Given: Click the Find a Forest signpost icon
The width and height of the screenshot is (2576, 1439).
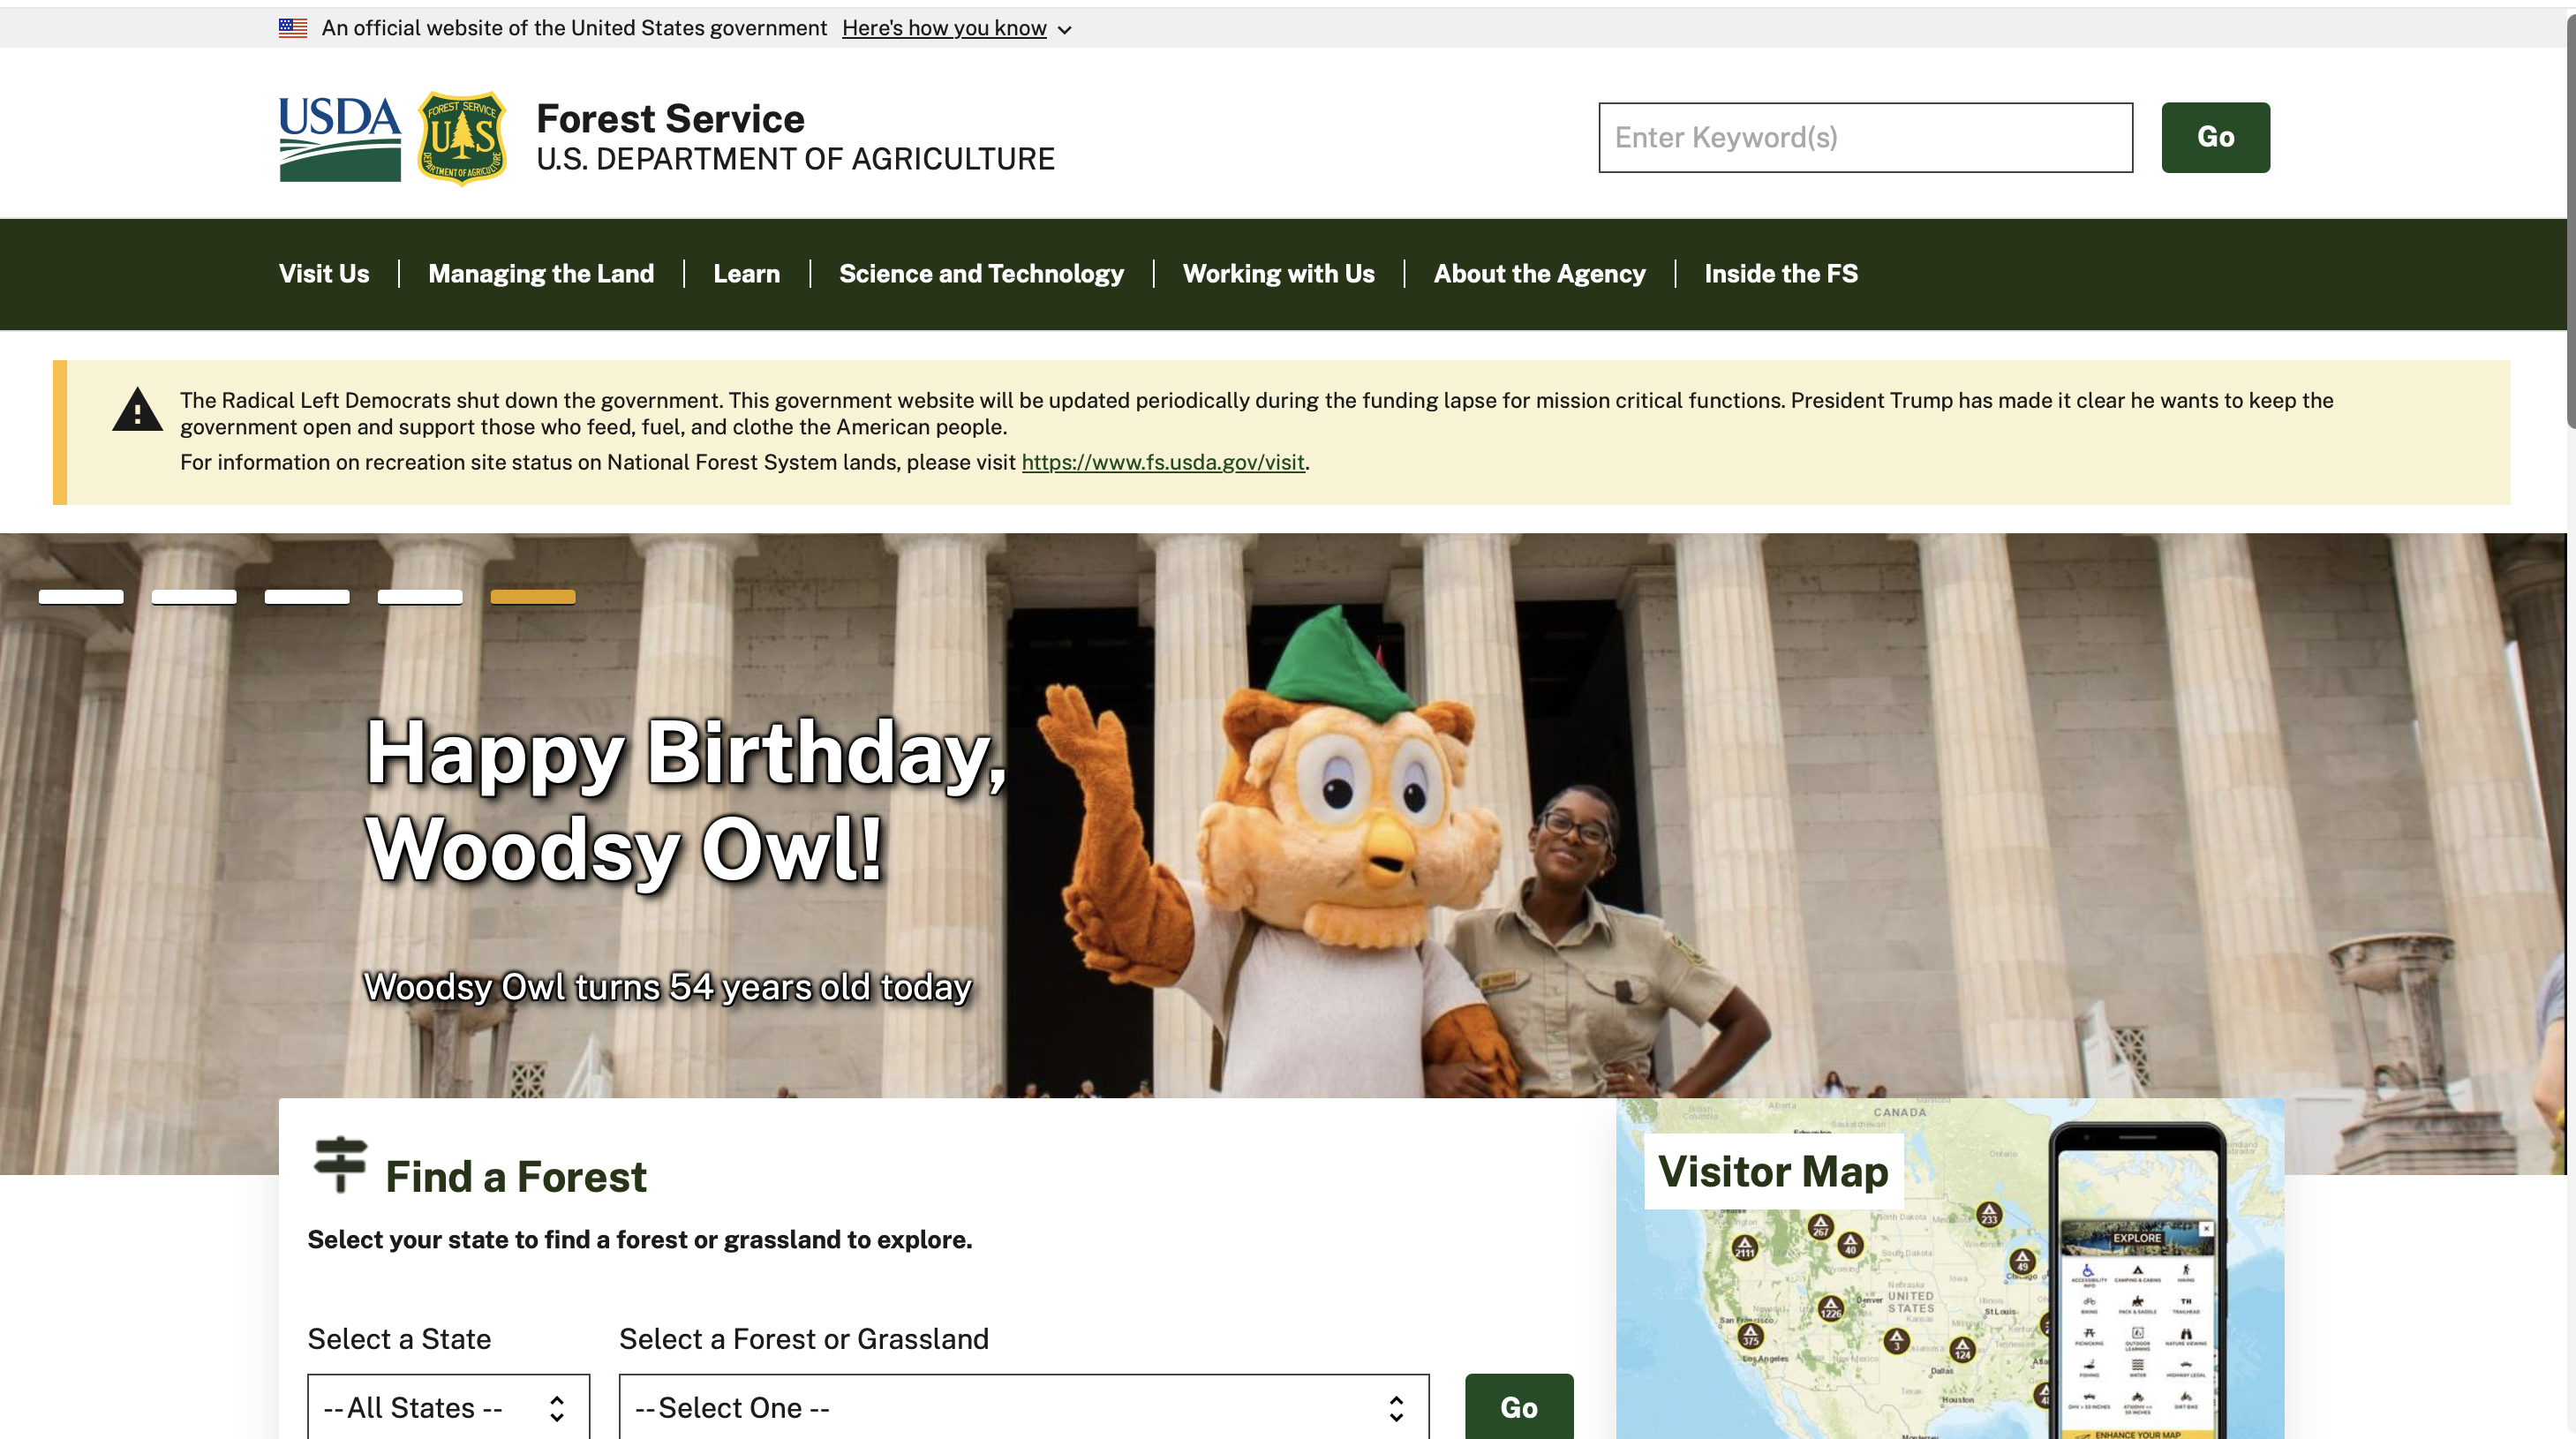Looking at the screenshot, I should [x=340, y=1164].
